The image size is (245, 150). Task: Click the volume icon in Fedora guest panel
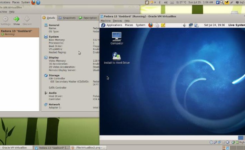(185, 25)
